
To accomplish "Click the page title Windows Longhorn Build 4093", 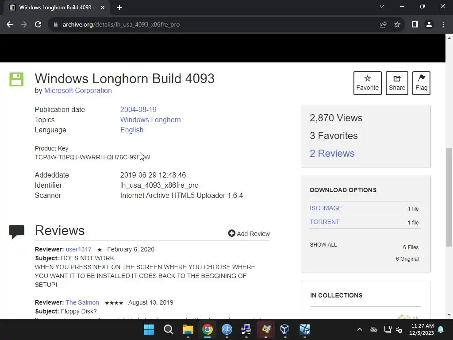I will tap(124, 79).
